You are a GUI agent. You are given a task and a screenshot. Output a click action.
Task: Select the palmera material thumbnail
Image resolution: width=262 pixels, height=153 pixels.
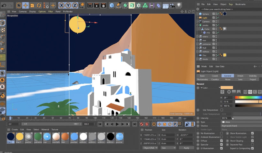click(38, 137)
